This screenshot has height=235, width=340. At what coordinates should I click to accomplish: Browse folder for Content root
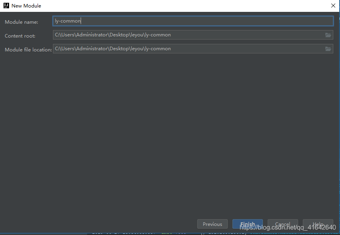click(328, 35)
